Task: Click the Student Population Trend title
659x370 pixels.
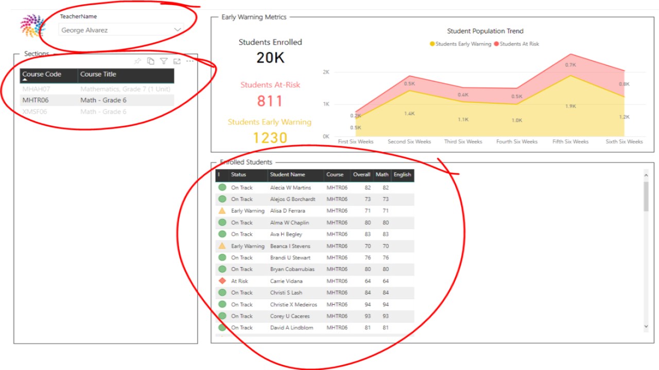Action: point(485,31)
